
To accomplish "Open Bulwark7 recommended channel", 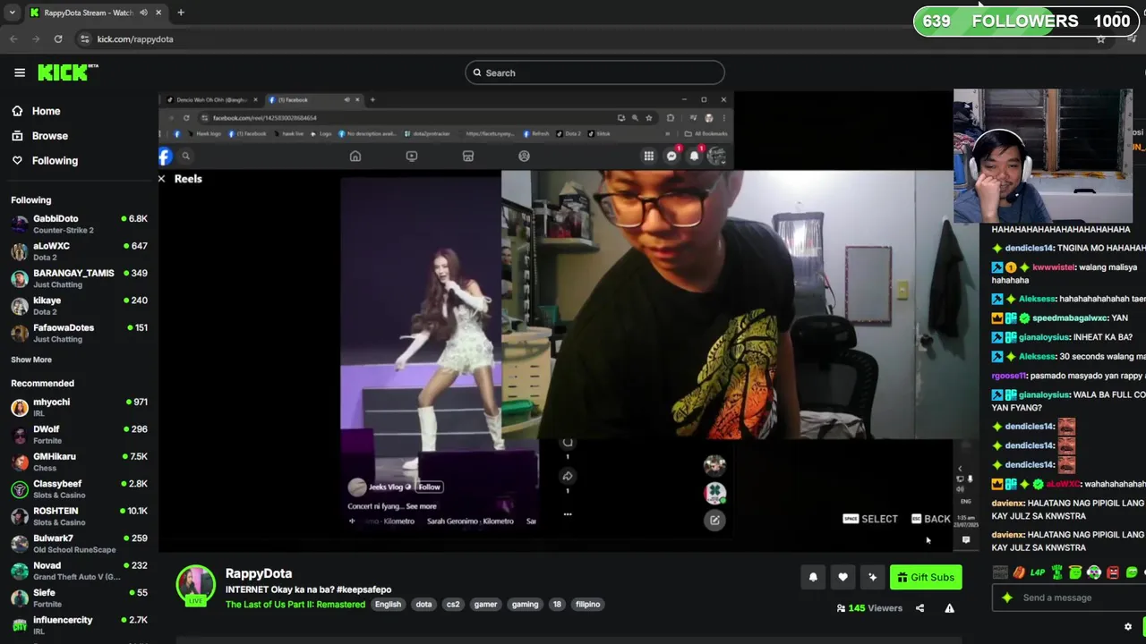I will click(x=79, y=544).
